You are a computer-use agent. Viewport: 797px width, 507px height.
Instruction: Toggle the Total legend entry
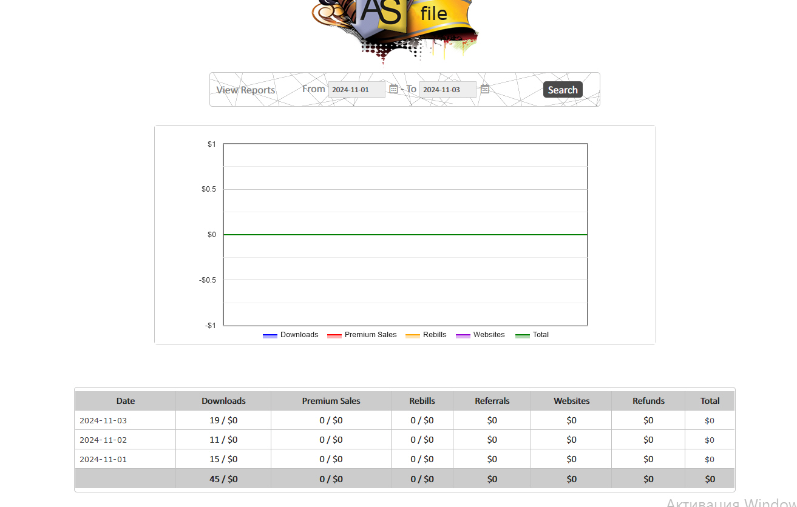click(x=532, y=335)
